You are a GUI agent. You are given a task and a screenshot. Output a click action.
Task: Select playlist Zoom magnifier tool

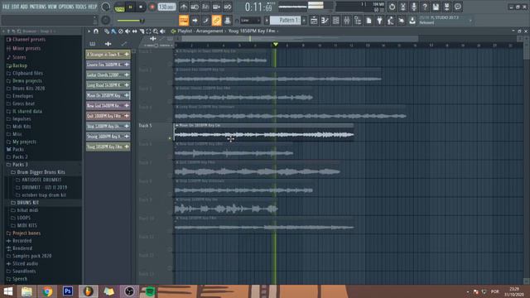[156, 31]
